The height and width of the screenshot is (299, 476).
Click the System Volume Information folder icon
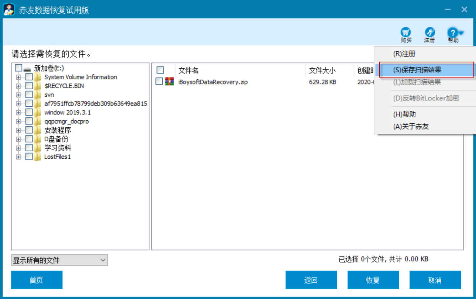(x=37, y=77)
